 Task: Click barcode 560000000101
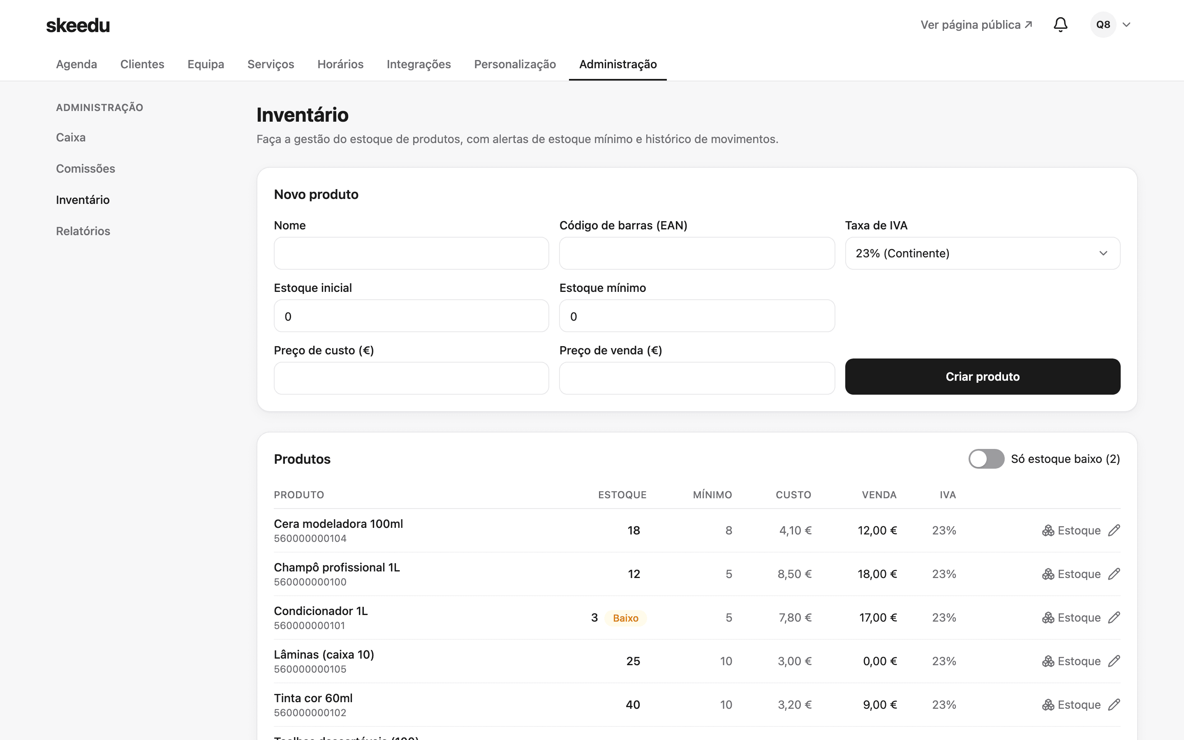click(x=310, y=626)
